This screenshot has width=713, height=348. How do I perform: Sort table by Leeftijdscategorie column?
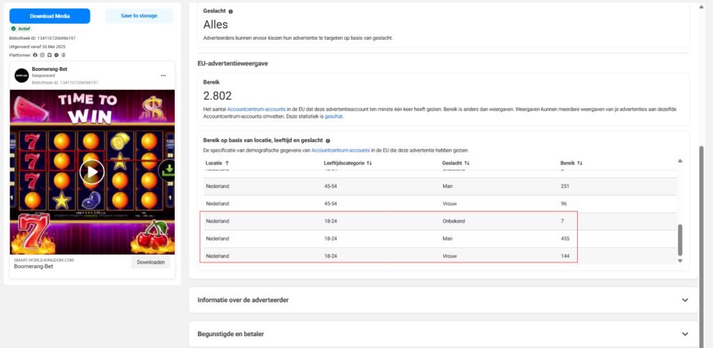(x=347, y=163)
